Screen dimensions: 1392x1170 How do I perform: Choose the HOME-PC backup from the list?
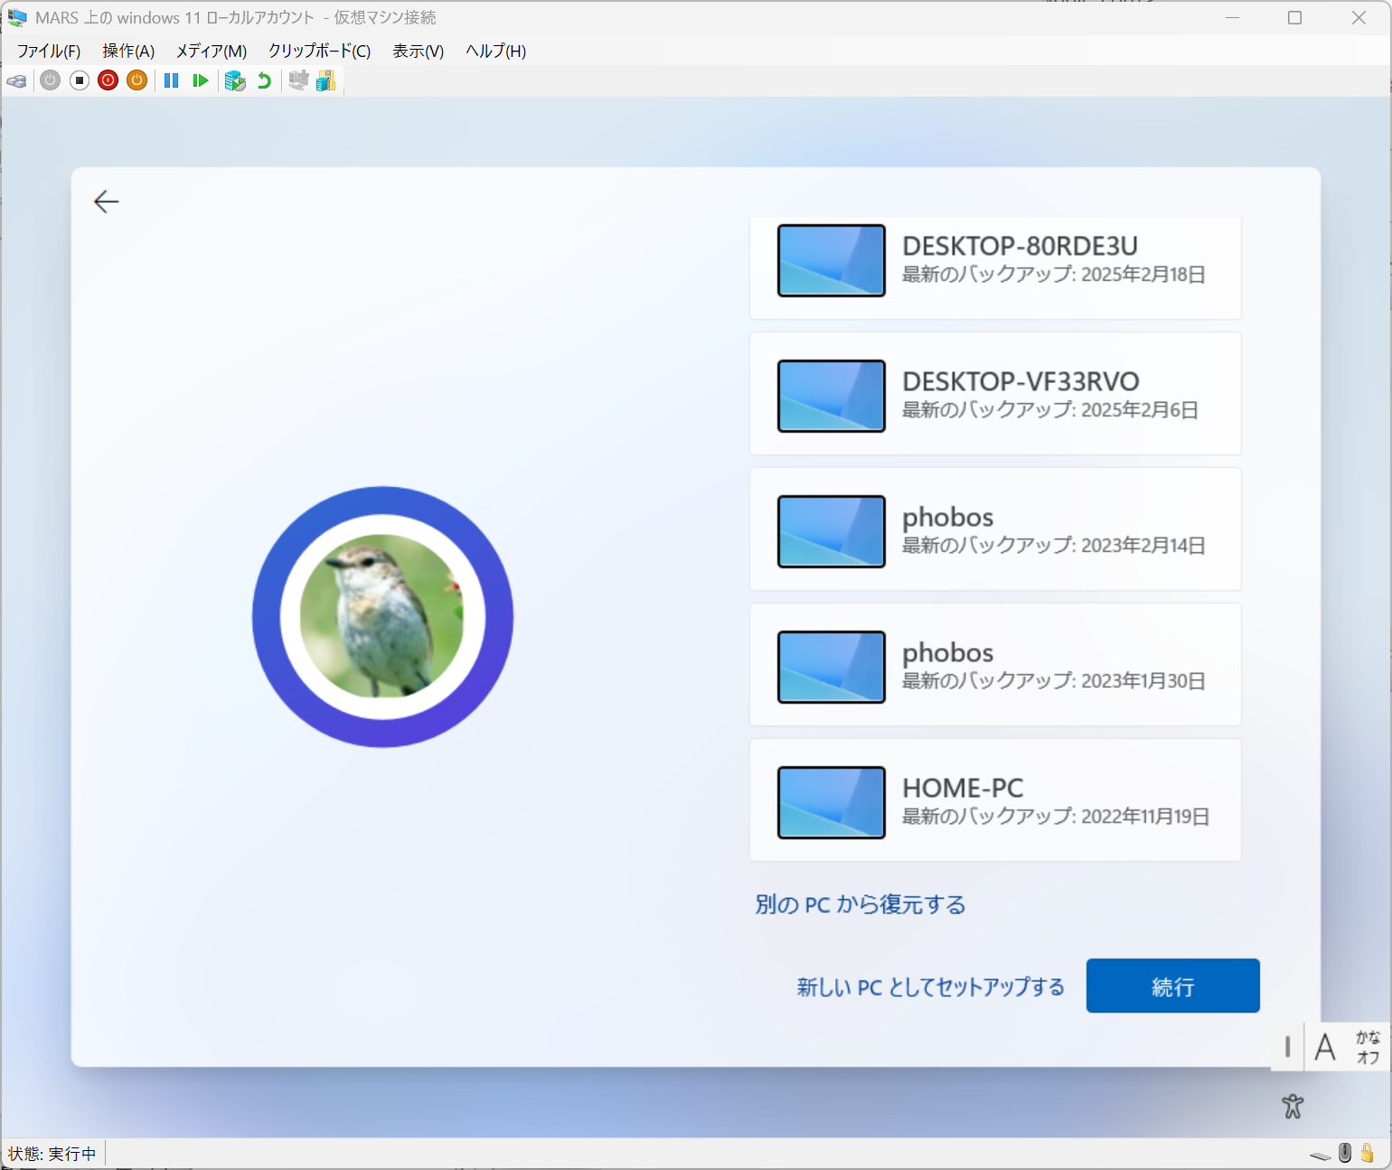994,801
